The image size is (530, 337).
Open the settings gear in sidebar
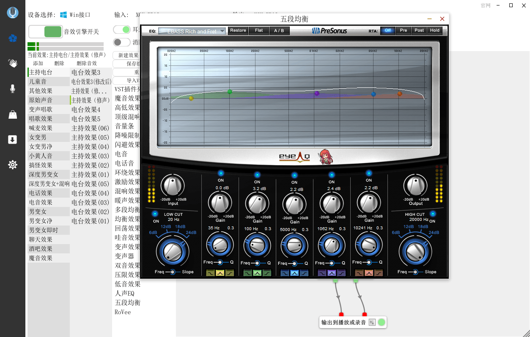click(13, 165)
